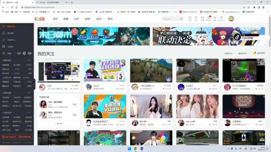The height and width of the screenshot is (152, 271).
Task: Click the cloud gaming controller icon in sidebar
Action: click(4, 47)
